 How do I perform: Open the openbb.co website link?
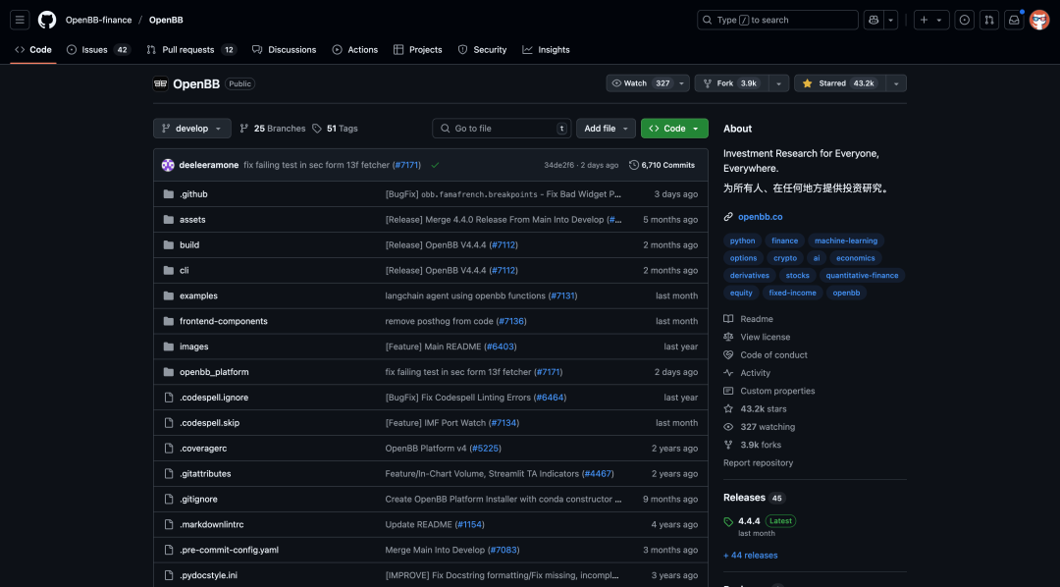point(760,217)
